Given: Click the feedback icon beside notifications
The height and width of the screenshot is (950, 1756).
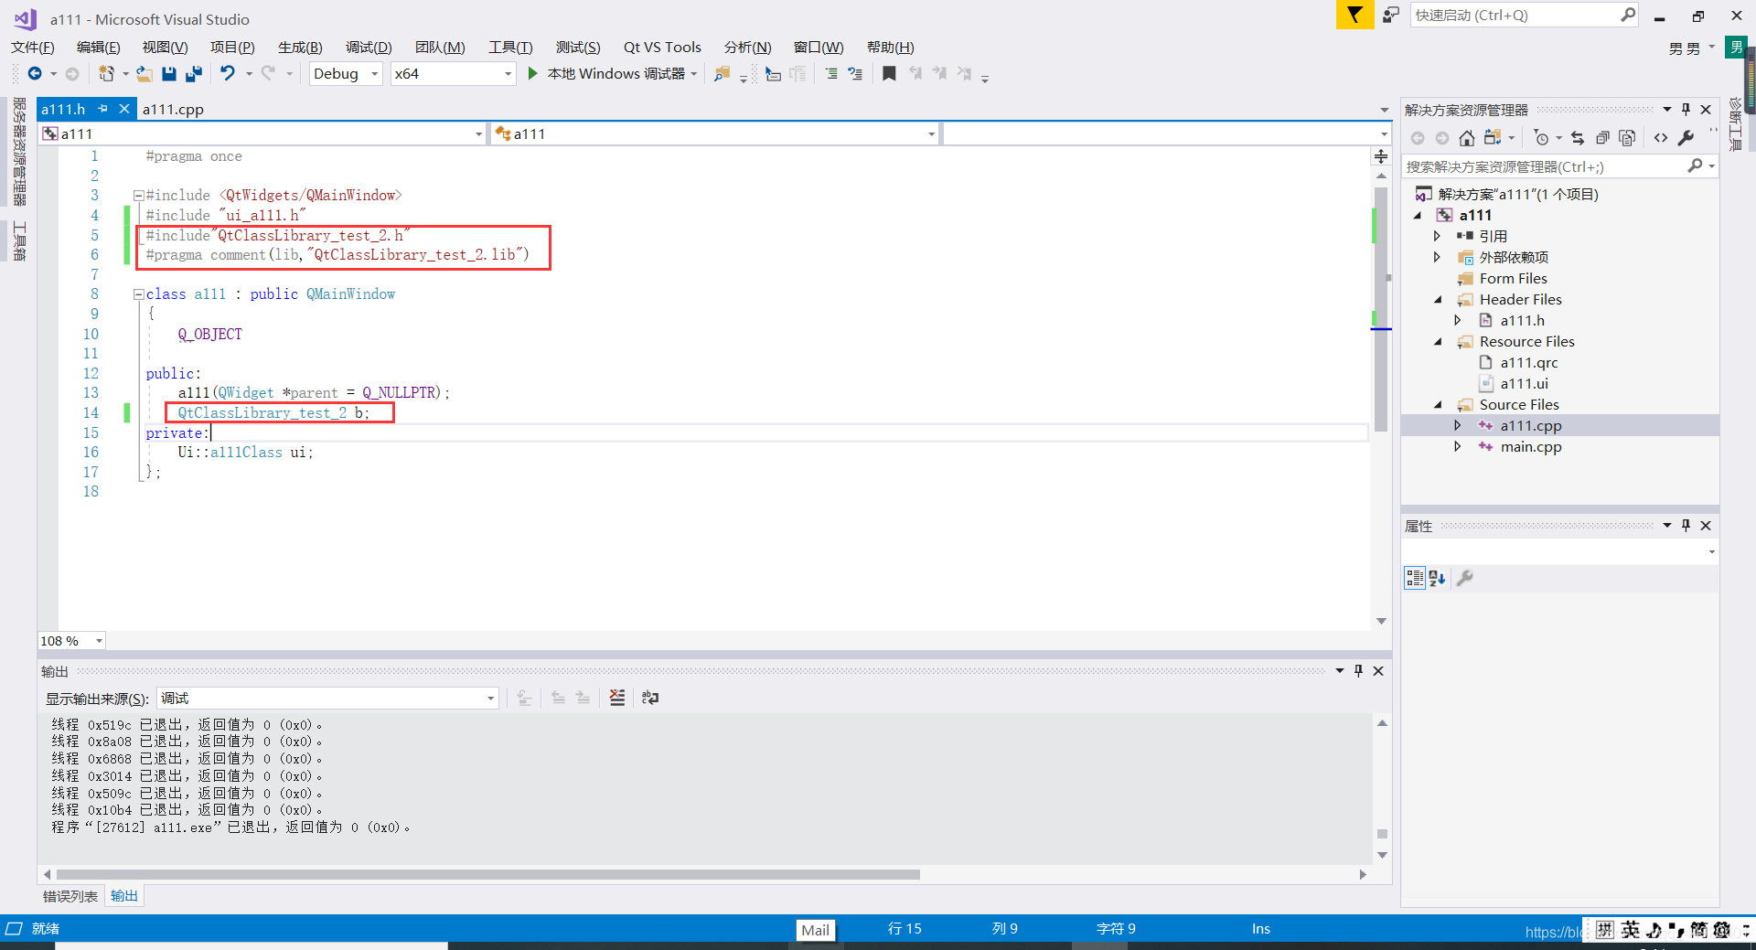Looking at the screenshot, I should point(1391,15).
